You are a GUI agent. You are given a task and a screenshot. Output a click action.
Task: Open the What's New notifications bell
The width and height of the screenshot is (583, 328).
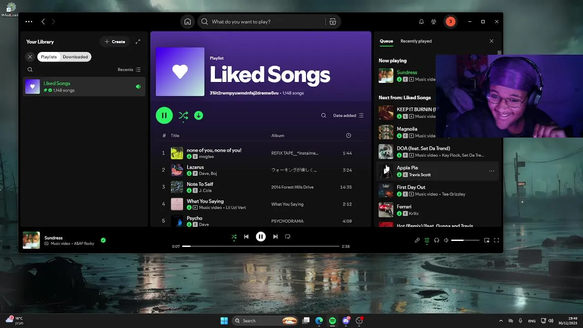pyautogui.click(x=421, y=21)
